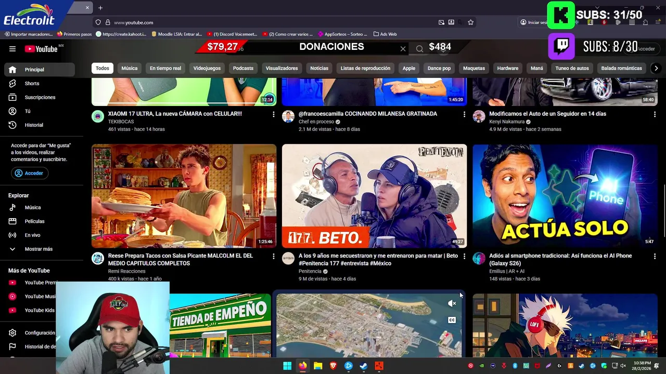The width and height of the screenshot is (666, 374).
Task: Open the YouTube hamburger guide menu
Action: click(12, 49)
